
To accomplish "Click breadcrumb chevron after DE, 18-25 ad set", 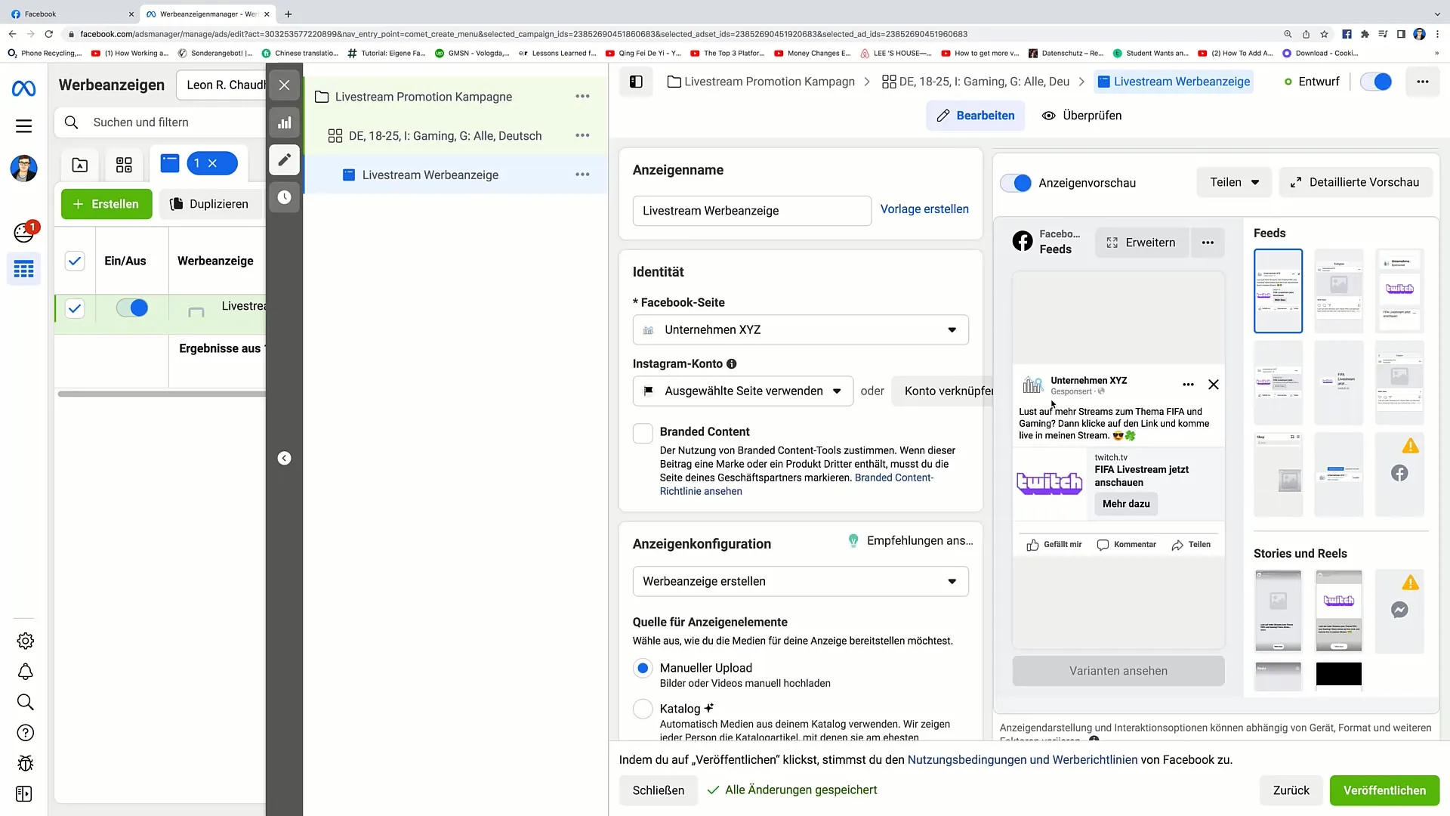I will click(1081, 82).
